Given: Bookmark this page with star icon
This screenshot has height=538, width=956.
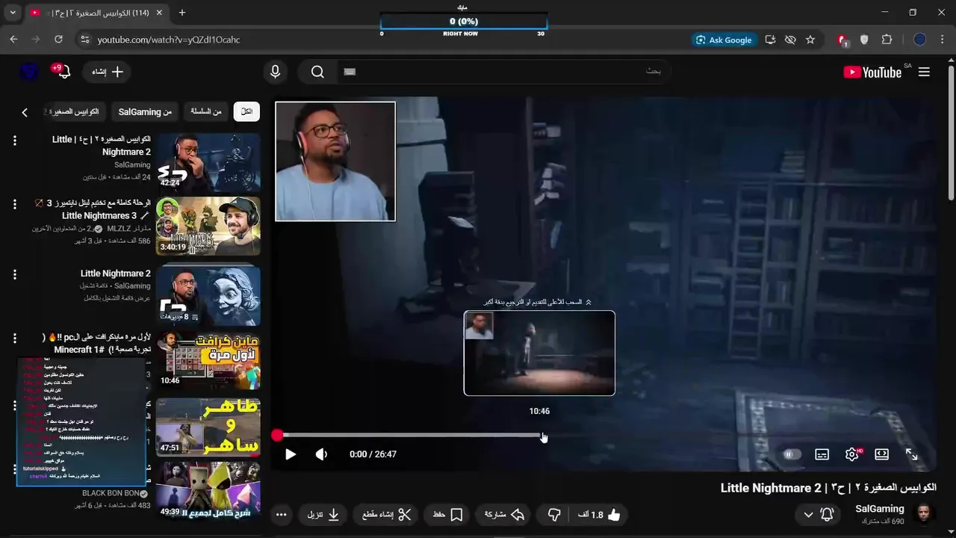Looking at the screenshot, I should click(x=810, y=40).
